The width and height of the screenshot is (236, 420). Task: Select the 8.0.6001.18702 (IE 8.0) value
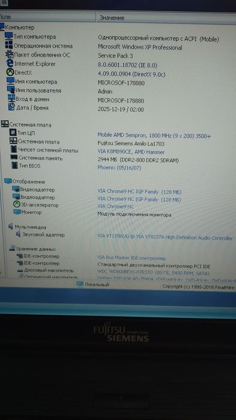127,65
